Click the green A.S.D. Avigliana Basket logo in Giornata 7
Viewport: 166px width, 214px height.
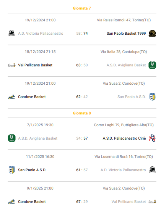pos(152,65)
